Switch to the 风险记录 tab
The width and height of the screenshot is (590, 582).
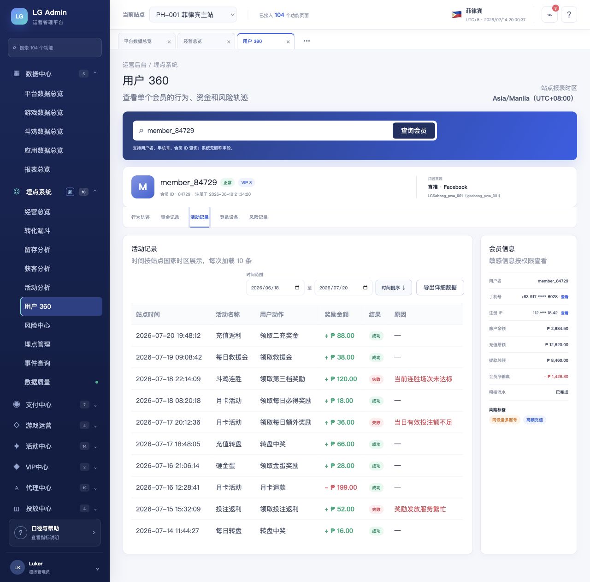(x=259, y=217)
